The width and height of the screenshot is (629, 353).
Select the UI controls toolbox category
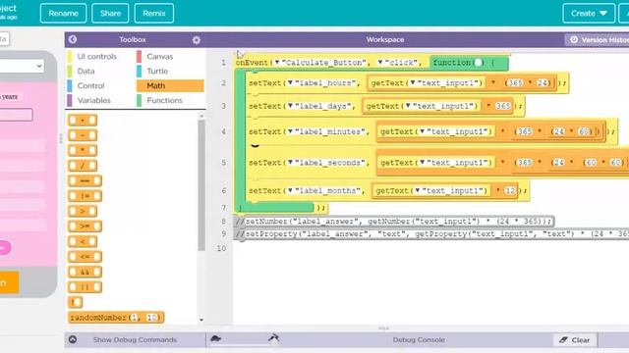click(97, 57)
